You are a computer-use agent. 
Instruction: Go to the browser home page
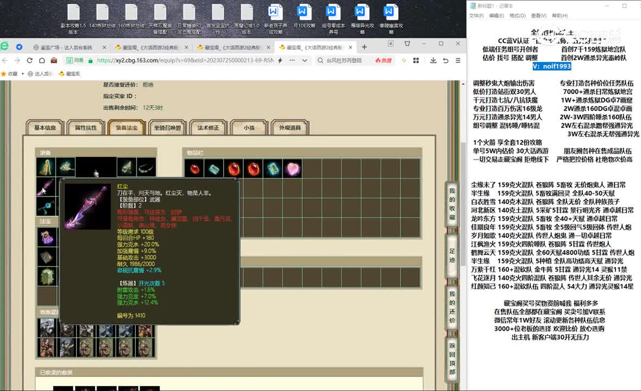(42, 60)
